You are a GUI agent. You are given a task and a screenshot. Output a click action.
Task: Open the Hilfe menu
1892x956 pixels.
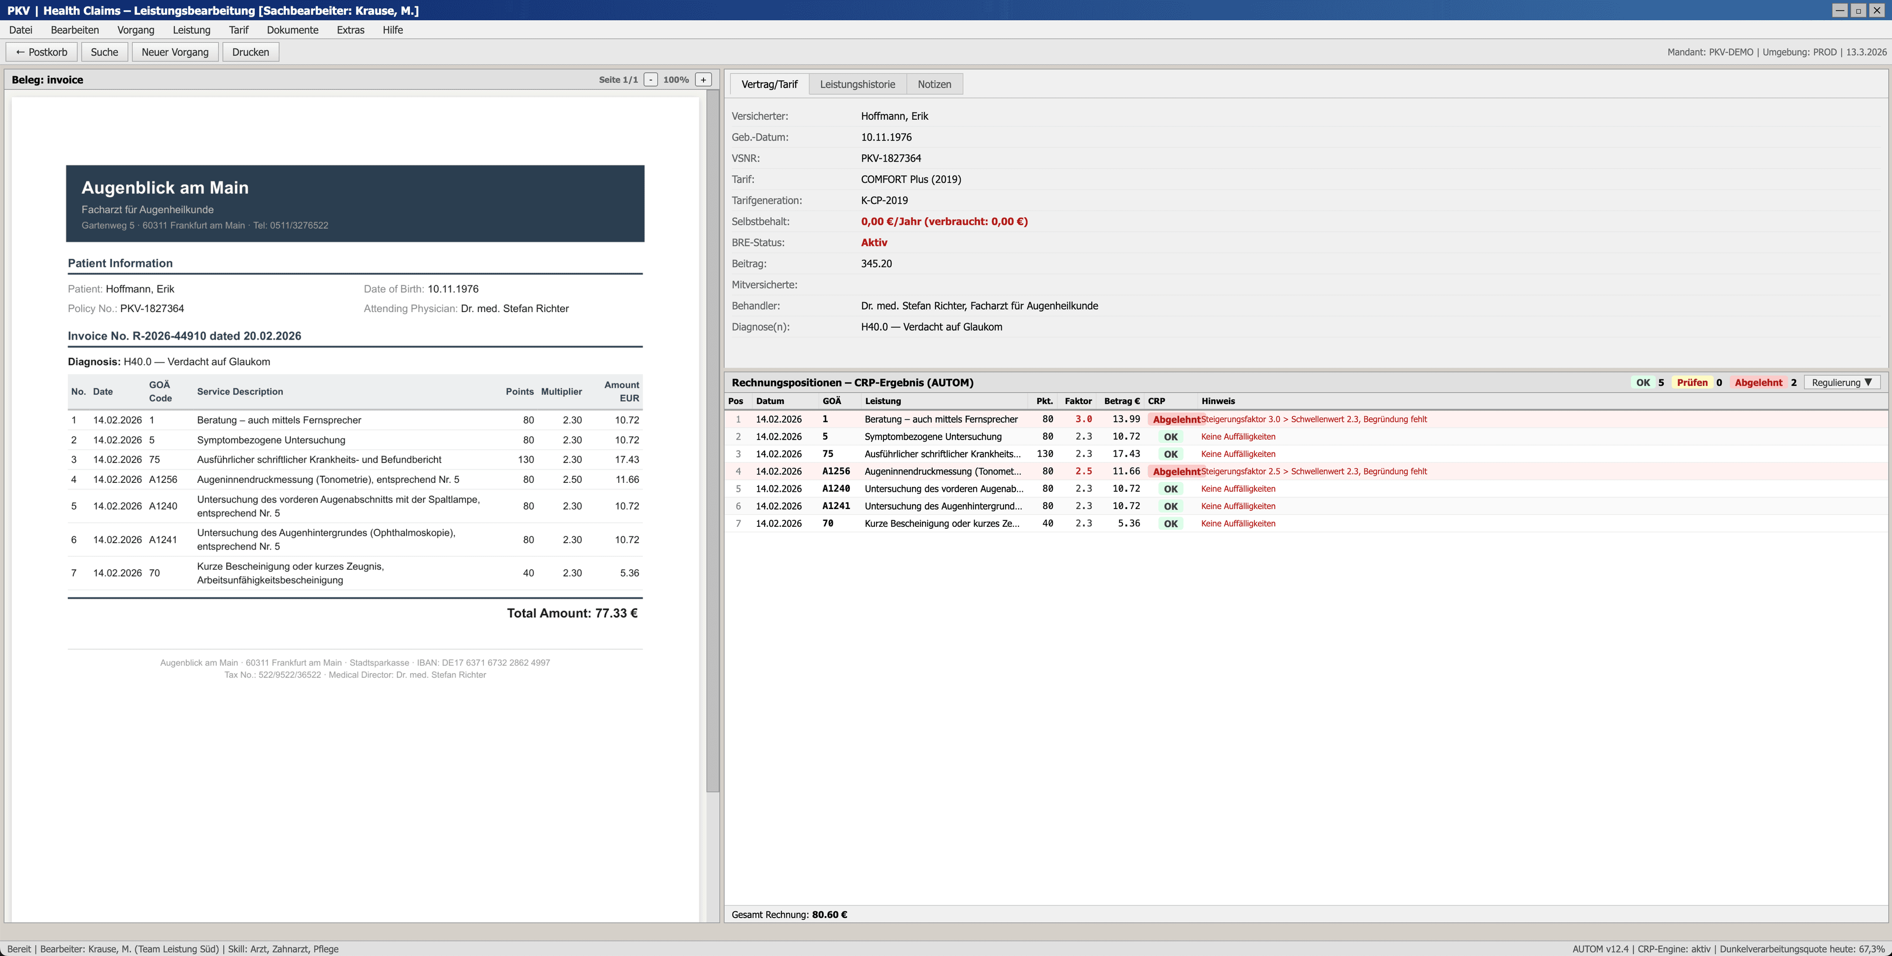tap(393, 30)
